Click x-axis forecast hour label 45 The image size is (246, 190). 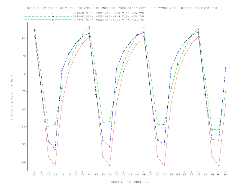(137, 174)
